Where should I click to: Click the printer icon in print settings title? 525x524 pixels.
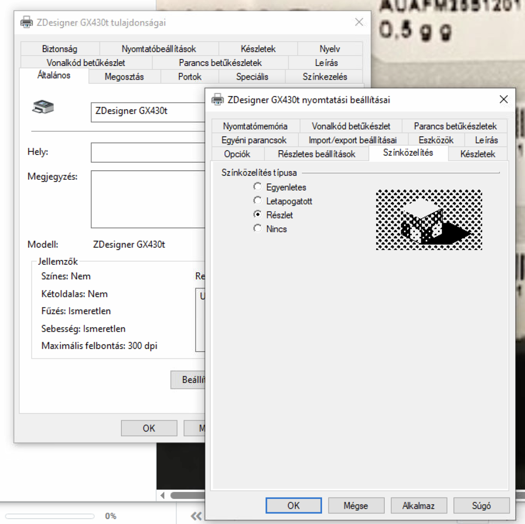218,100
